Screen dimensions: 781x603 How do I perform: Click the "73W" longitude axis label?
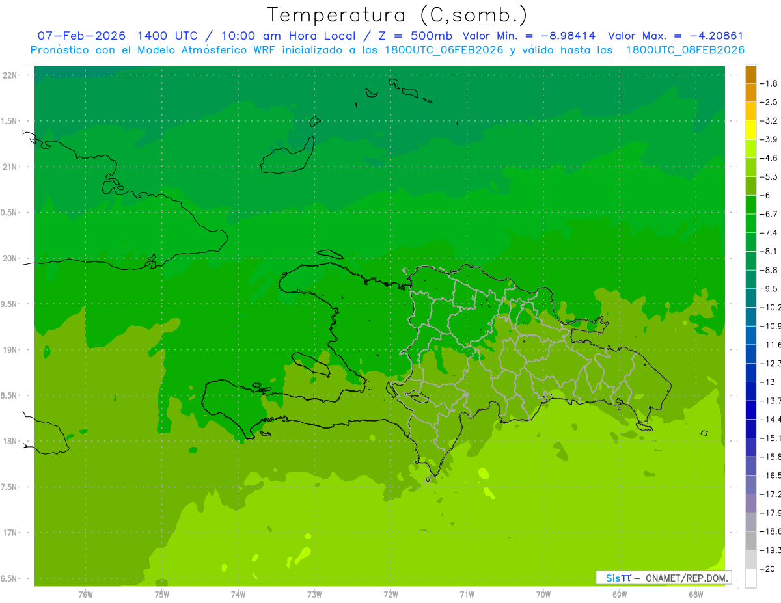coord(314,595)
